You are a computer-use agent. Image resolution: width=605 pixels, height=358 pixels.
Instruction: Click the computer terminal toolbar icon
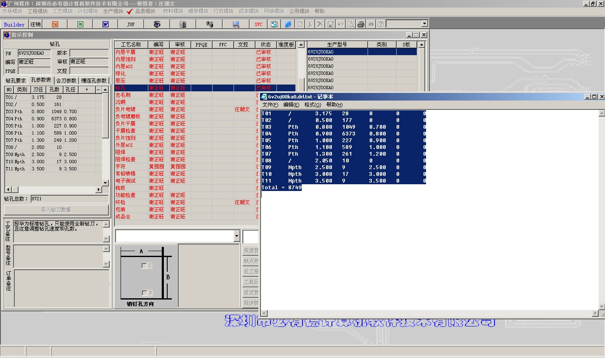(236, 24)
